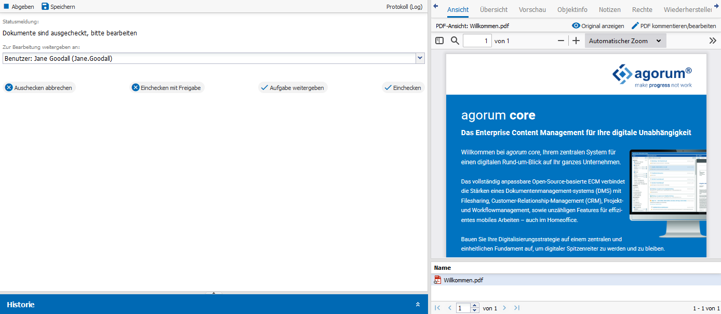Open PDF viewer more tools chevrons
Image resolution: width=721 pixels, height=314 pixels.
[x=713, y=41]
